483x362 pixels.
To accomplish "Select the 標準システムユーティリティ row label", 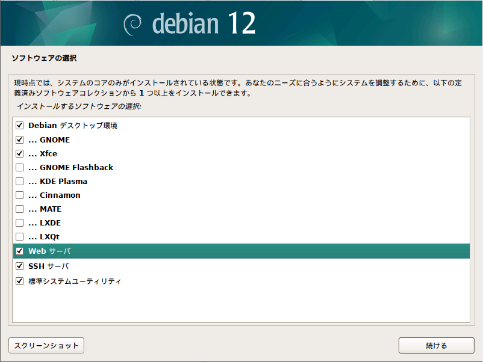I will point(75,281).
